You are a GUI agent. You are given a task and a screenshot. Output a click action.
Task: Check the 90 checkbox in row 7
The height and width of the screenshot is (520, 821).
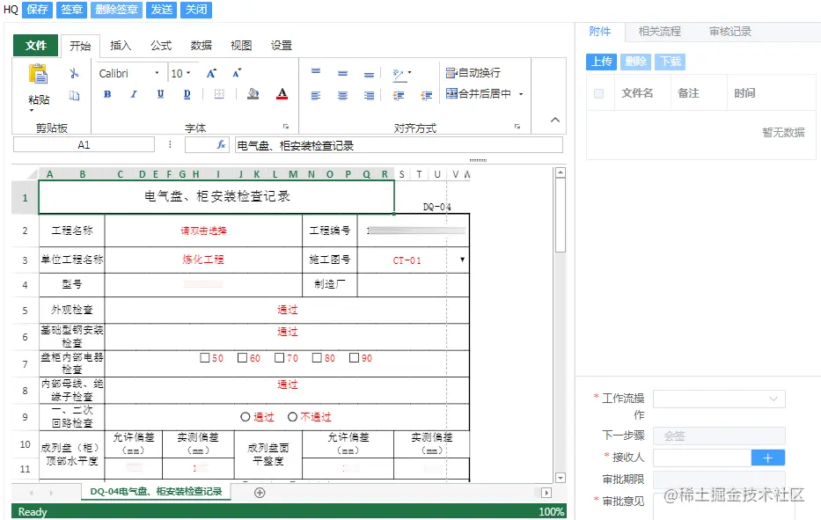[x=354, y=357]
